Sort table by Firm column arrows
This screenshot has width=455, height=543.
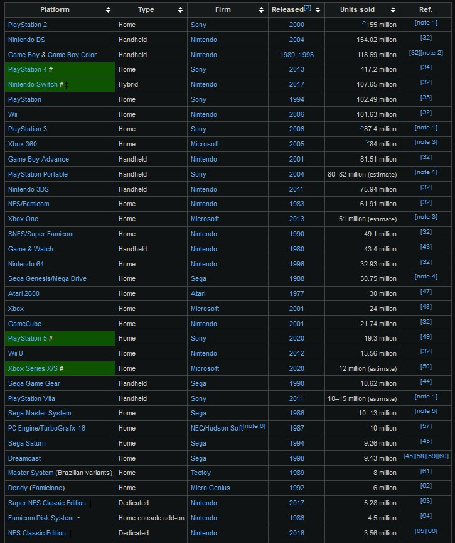click(261, 9)
